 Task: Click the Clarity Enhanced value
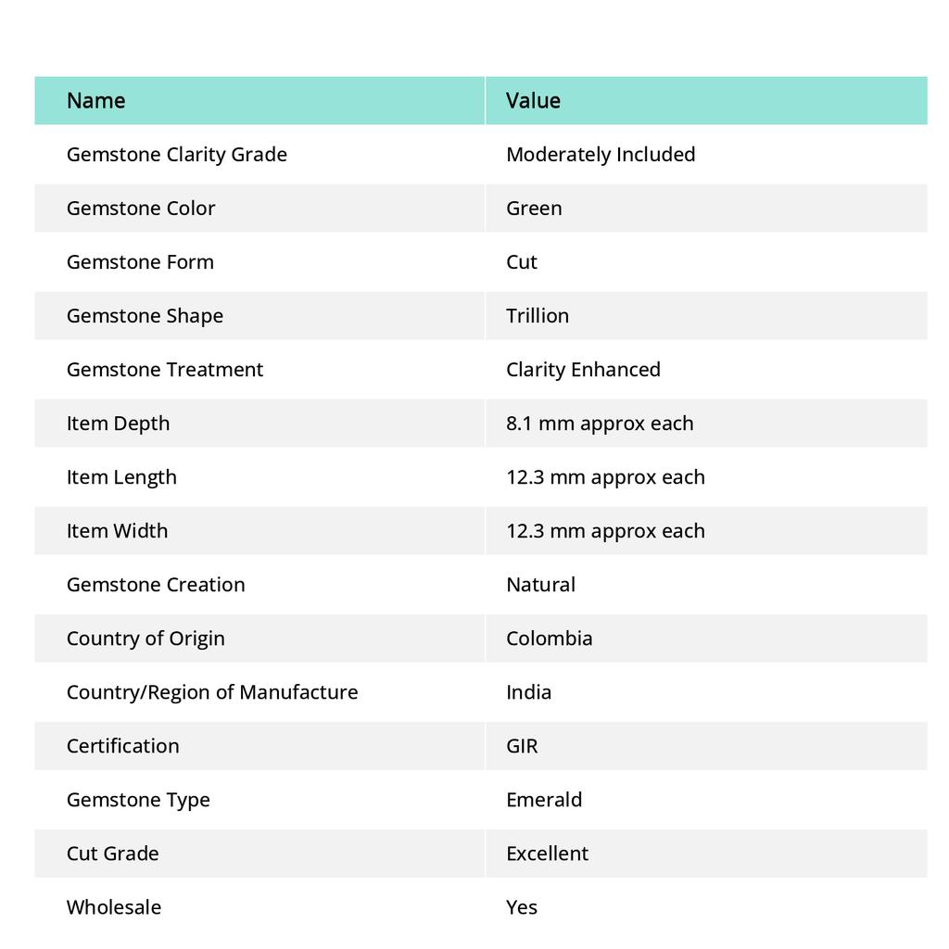583,369
